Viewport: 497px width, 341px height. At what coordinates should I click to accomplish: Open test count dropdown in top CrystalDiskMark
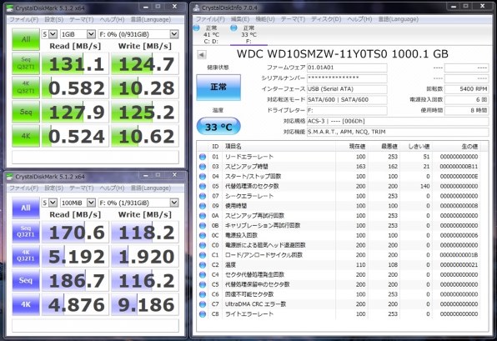click(x=49, y=34)
